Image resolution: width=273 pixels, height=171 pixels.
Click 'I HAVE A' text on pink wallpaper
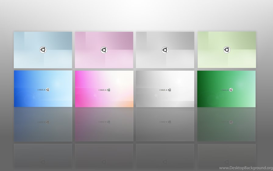pyautogui.click(x=102, y=90)
